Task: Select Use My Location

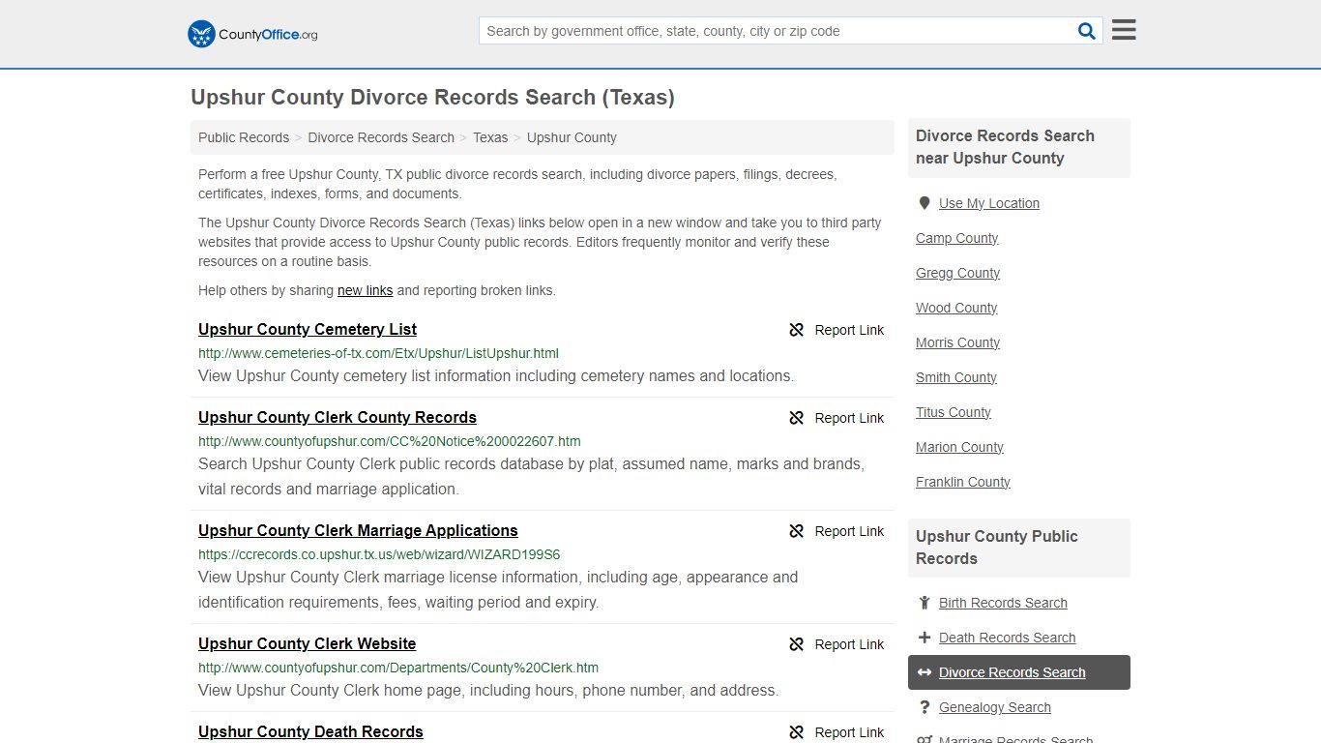Action: click(x=989, y=203)
